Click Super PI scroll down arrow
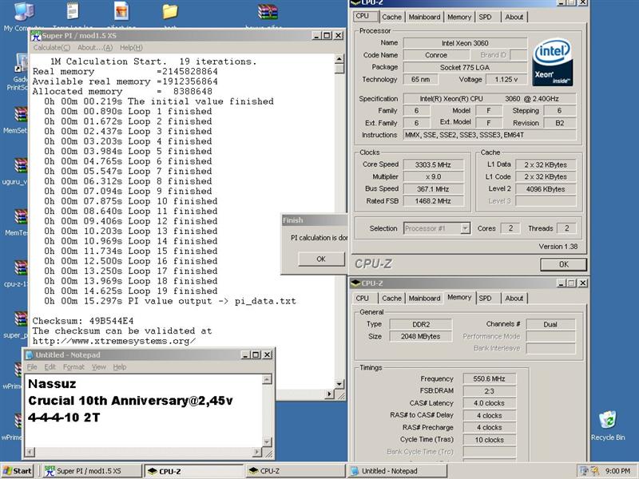 [x=339, y=384]
